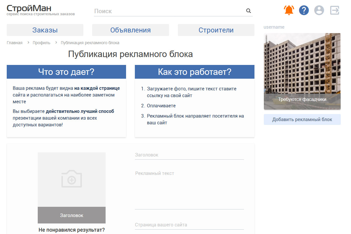Navigate to Главная breadcrumb link
The image size is (351, 234).
pos(15,43)
